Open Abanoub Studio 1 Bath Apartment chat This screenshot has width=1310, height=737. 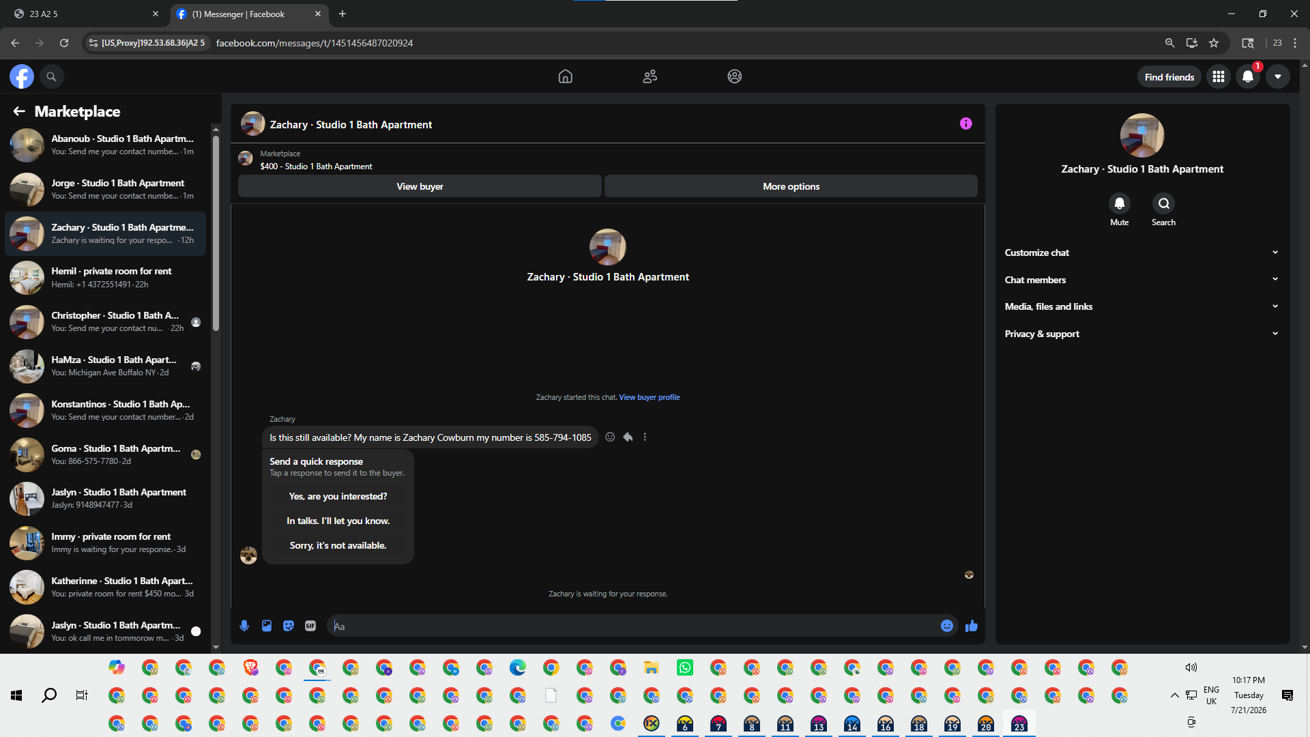tap(106, 145)
